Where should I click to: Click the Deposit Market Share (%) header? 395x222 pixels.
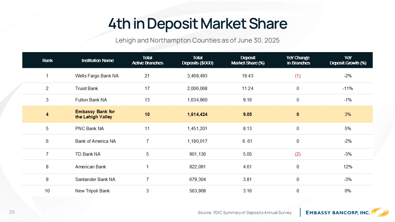248,60
